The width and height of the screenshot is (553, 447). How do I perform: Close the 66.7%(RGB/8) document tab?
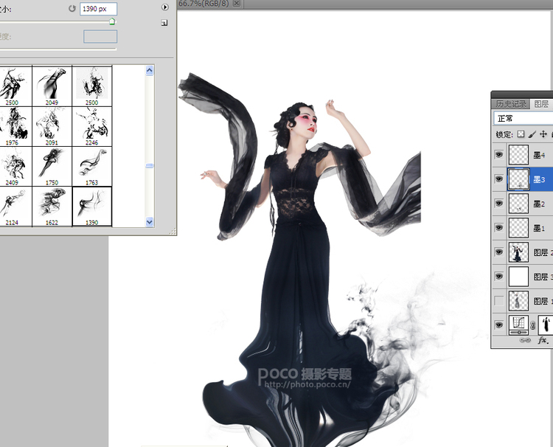click(237, 4)
